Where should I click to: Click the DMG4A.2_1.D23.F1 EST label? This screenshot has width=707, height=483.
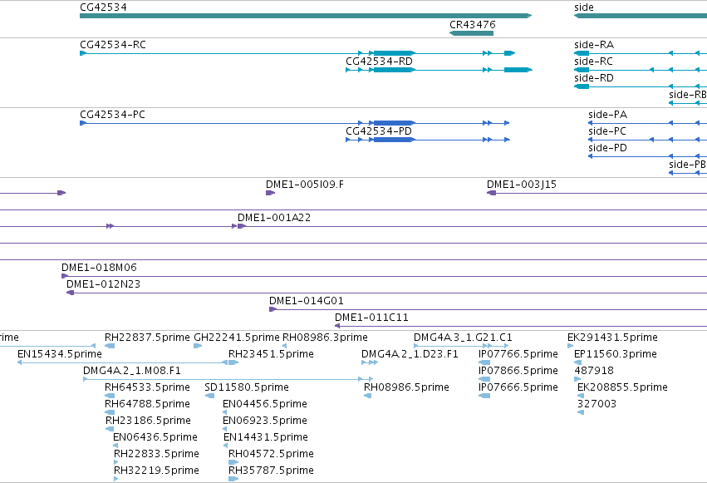(410, 354)
